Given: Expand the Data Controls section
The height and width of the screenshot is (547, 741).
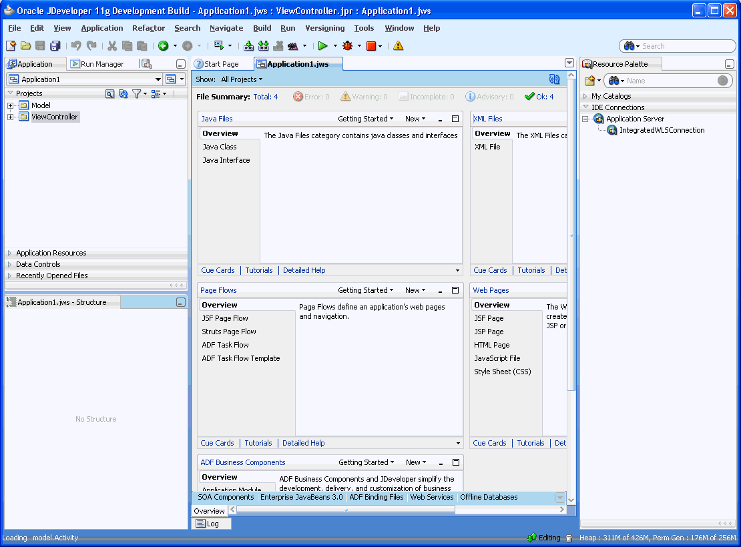Looking at the screenshot, I should (9, 265).
